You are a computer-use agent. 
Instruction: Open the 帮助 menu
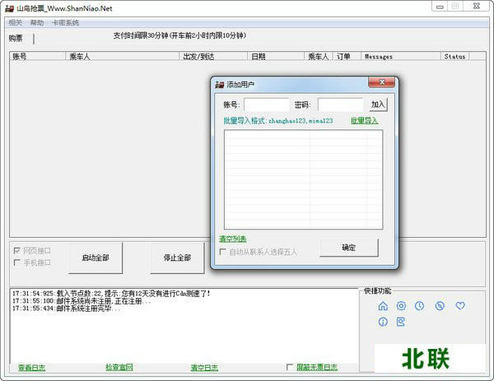(x=37, y=23)
